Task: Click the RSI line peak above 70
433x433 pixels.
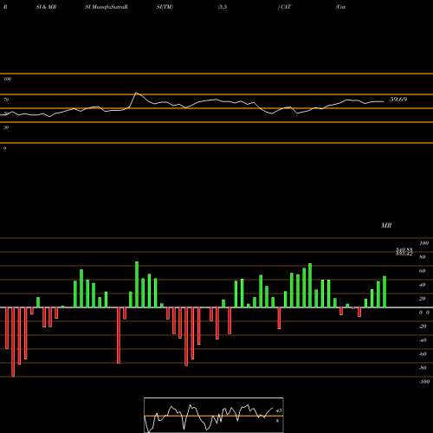Action: coord(137,94)
